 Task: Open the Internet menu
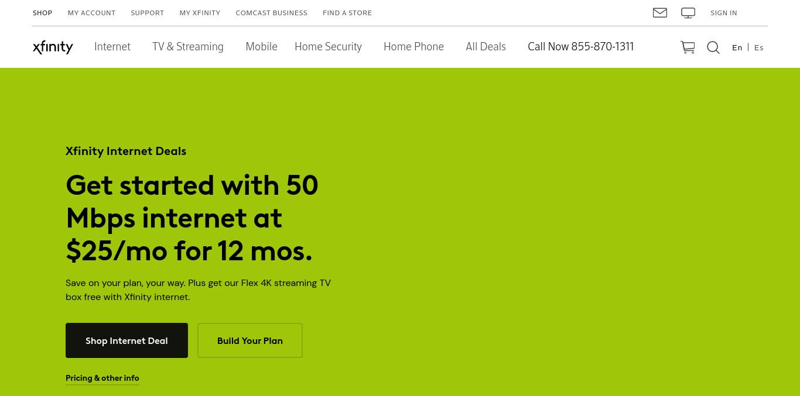tap(112, 47)
